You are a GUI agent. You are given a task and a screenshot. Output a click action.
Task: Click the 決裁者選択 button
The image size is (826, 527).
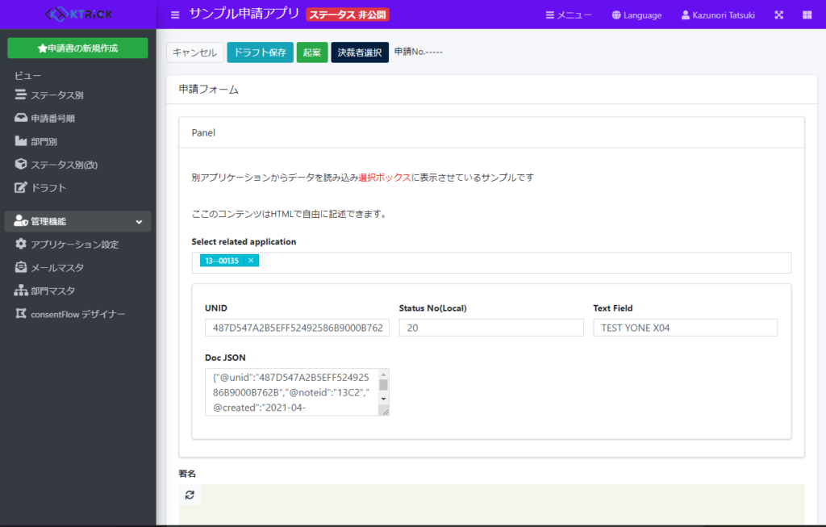[360, 52]
